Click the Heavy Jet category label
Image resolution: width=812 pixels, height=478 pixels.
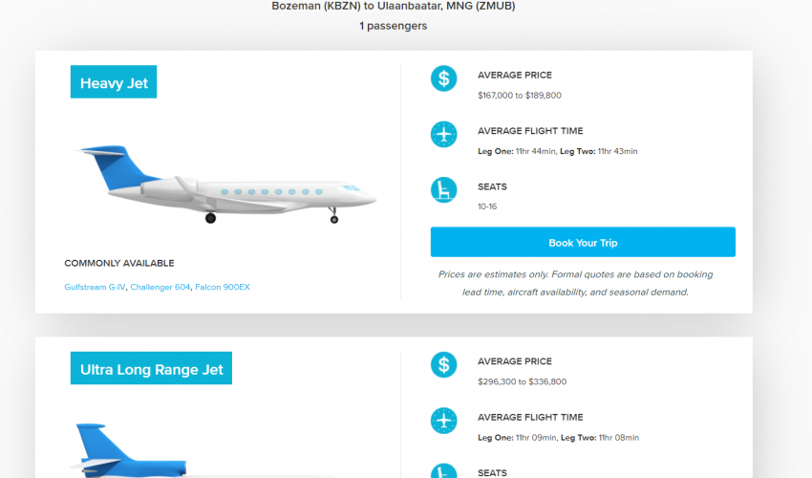tap(114, 83)
